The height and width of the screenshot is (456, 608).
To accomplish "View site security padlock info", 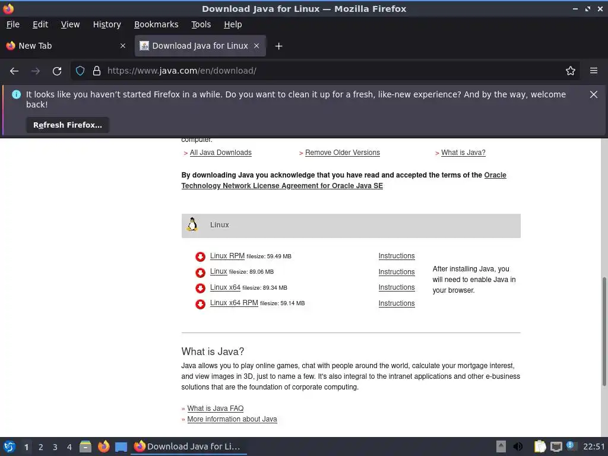I will [x=97, y=71].
